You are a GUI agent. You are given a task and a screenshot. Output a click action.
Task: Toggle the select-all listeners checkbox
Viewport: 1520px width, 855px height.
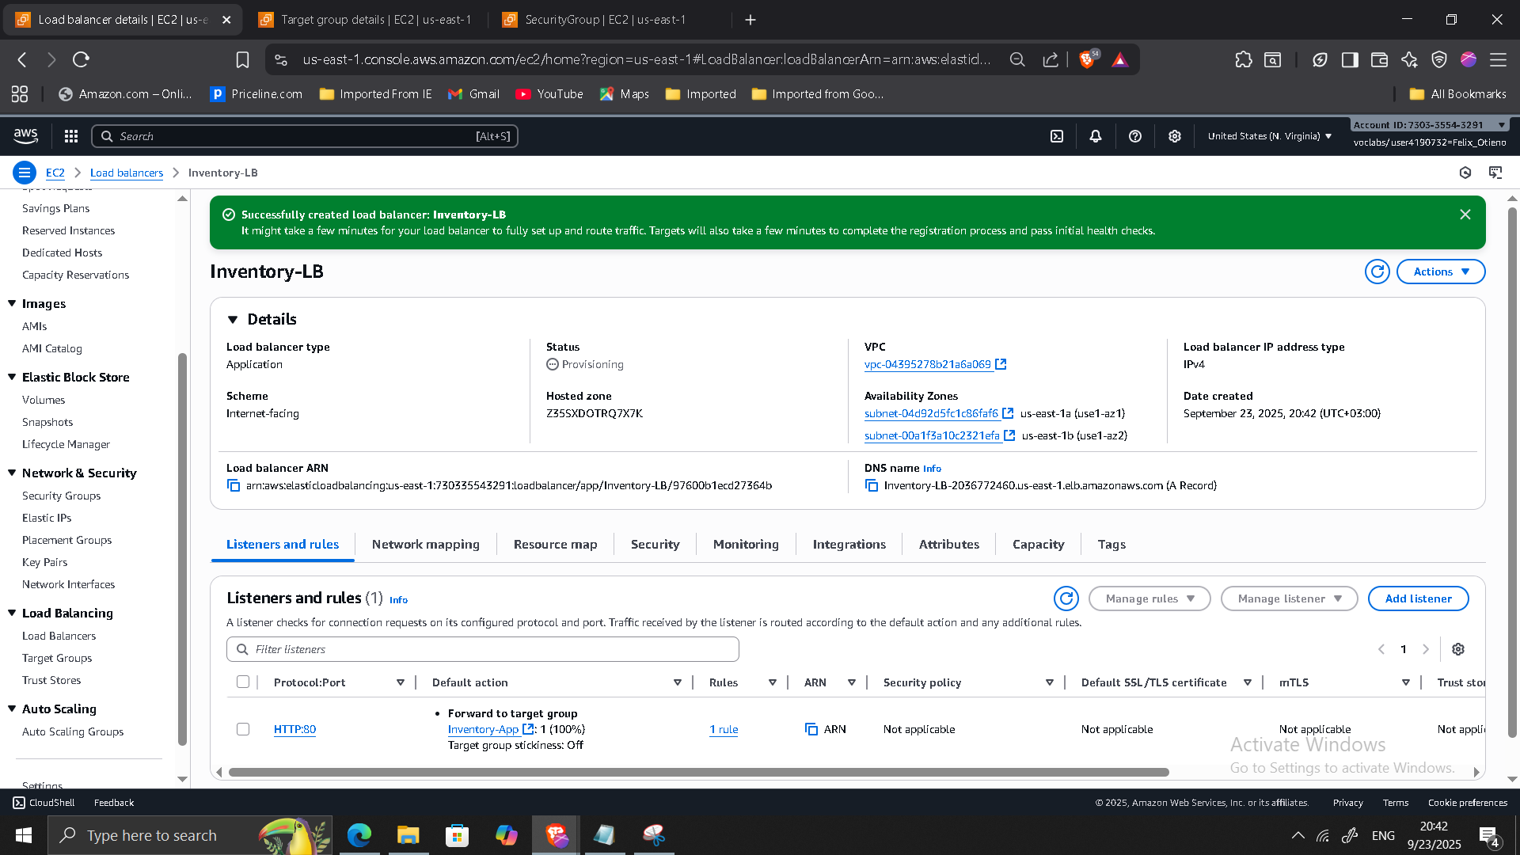click(x=243, y=682)
